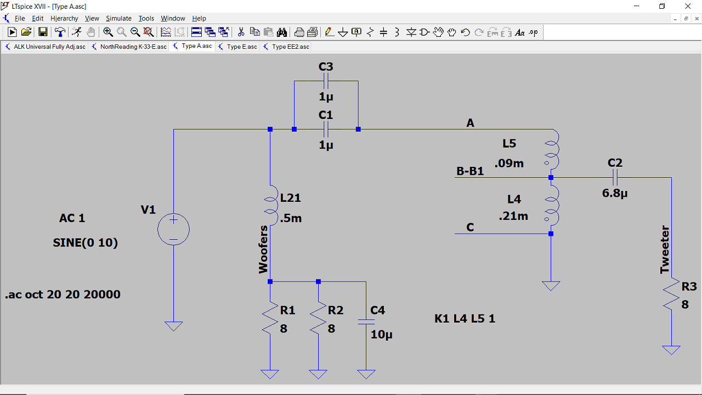Screen dimensions: 702x395
Task: Click the SINE(0 10) source value
Action: (x=86, y=242)
